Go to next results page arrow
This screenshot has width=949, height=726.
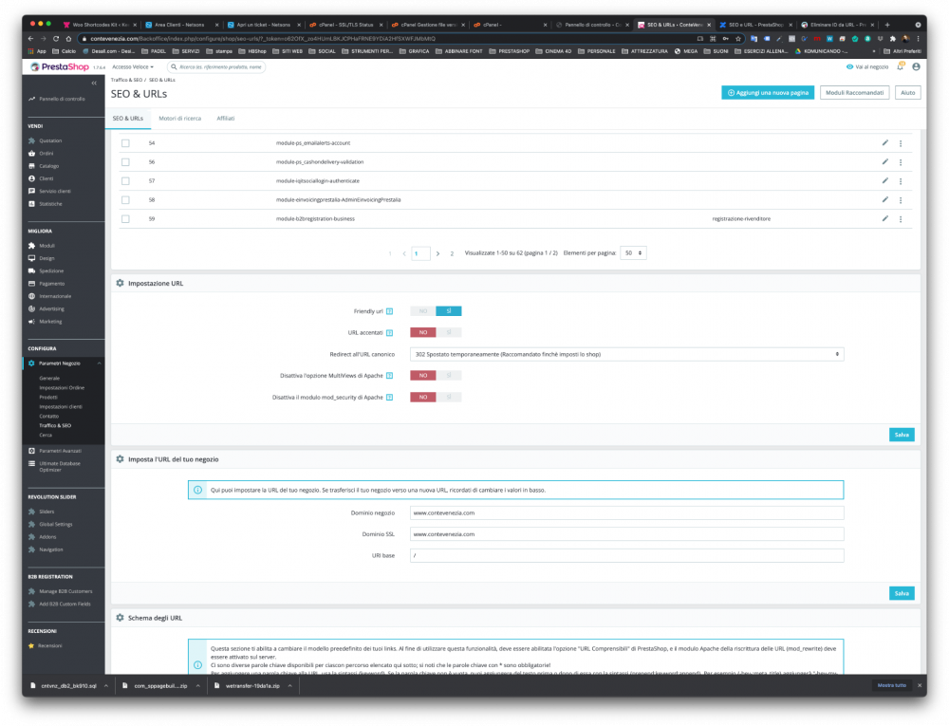pos(437,253)
